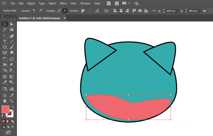Click horizontal align center button

122,11
